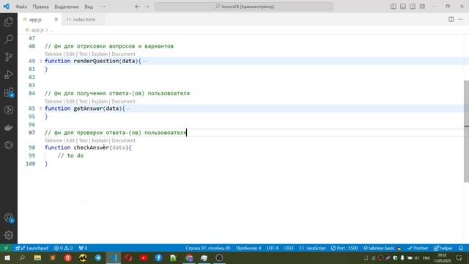
Task: Change line endings via CRLF indicator
Action: [289, 248]
